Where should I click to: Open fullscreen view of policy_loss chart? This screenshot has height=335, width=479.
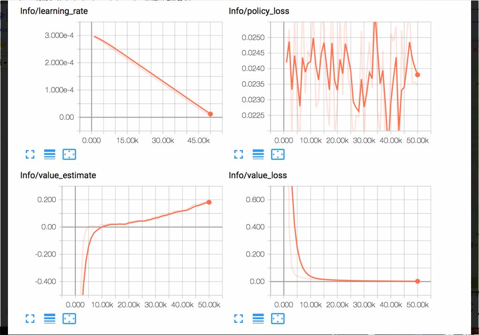238,154
